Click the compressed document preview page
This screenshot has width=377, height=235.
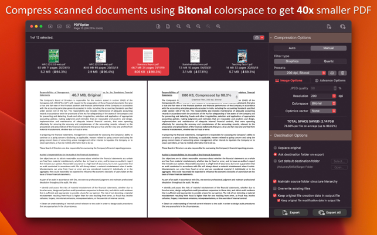(x=208, y=149)
